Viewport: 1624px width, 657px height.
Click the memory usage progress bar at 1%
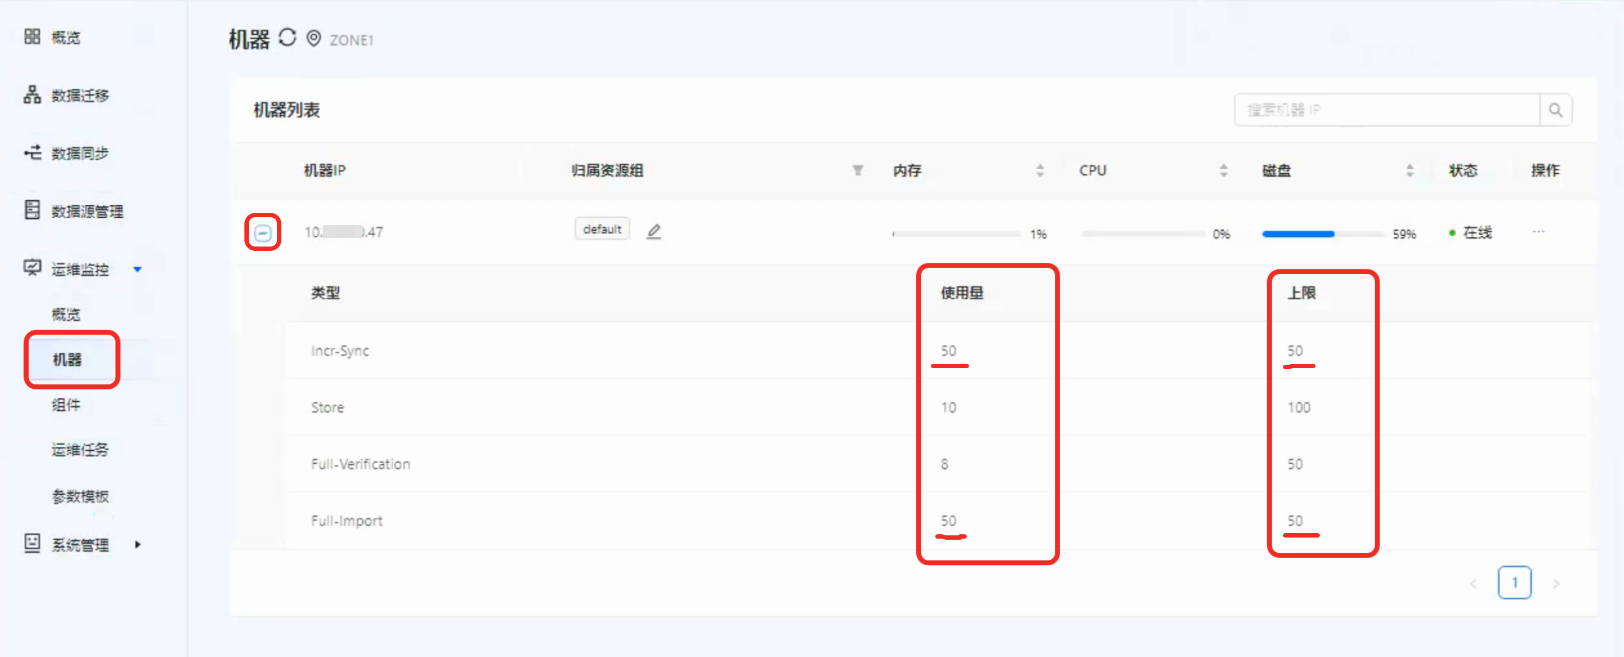click(x=956, y=234)
